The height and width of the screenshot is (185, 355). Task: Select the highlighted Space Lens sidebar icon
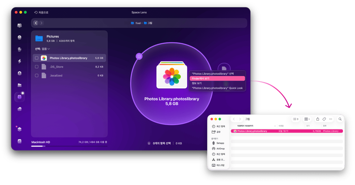tap(20, 97)
